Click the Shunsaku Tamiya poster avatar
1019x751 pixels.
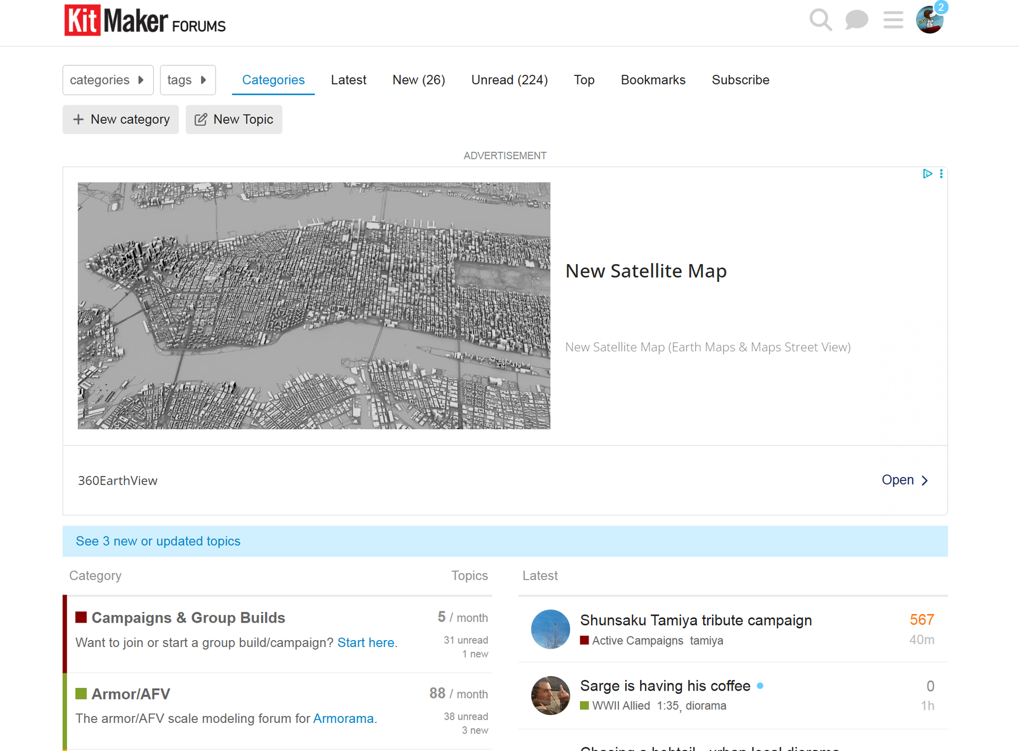[550, 629]
